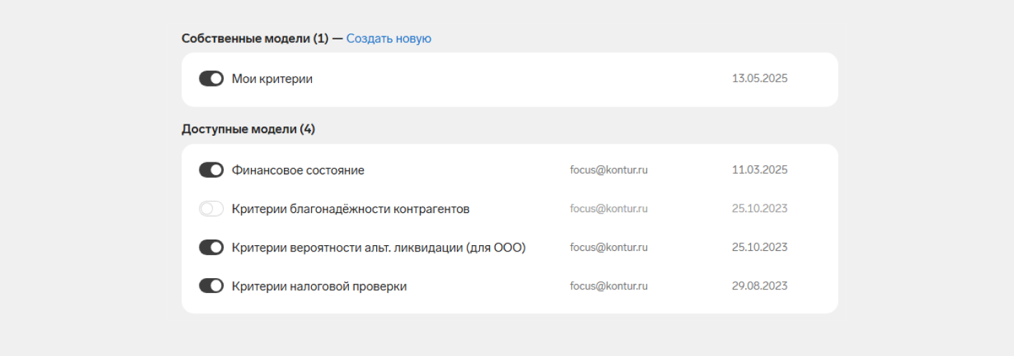Select the «Критерии налоговой проверки» model name
The image size is (1014, 356).
(319, 286)
